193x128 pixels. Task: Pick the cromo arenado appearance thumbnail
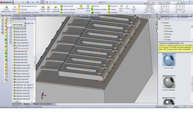click(x=169, y=82)
